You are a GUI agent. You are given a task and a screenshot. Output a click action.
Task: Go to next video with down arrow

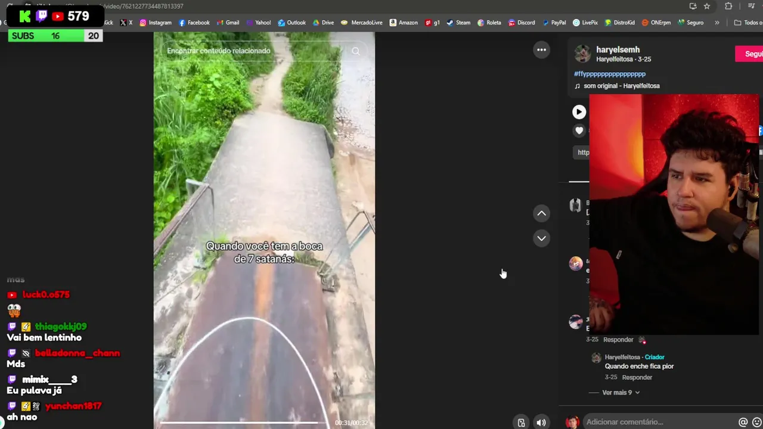pyautogui.click(x=541, y=238)
